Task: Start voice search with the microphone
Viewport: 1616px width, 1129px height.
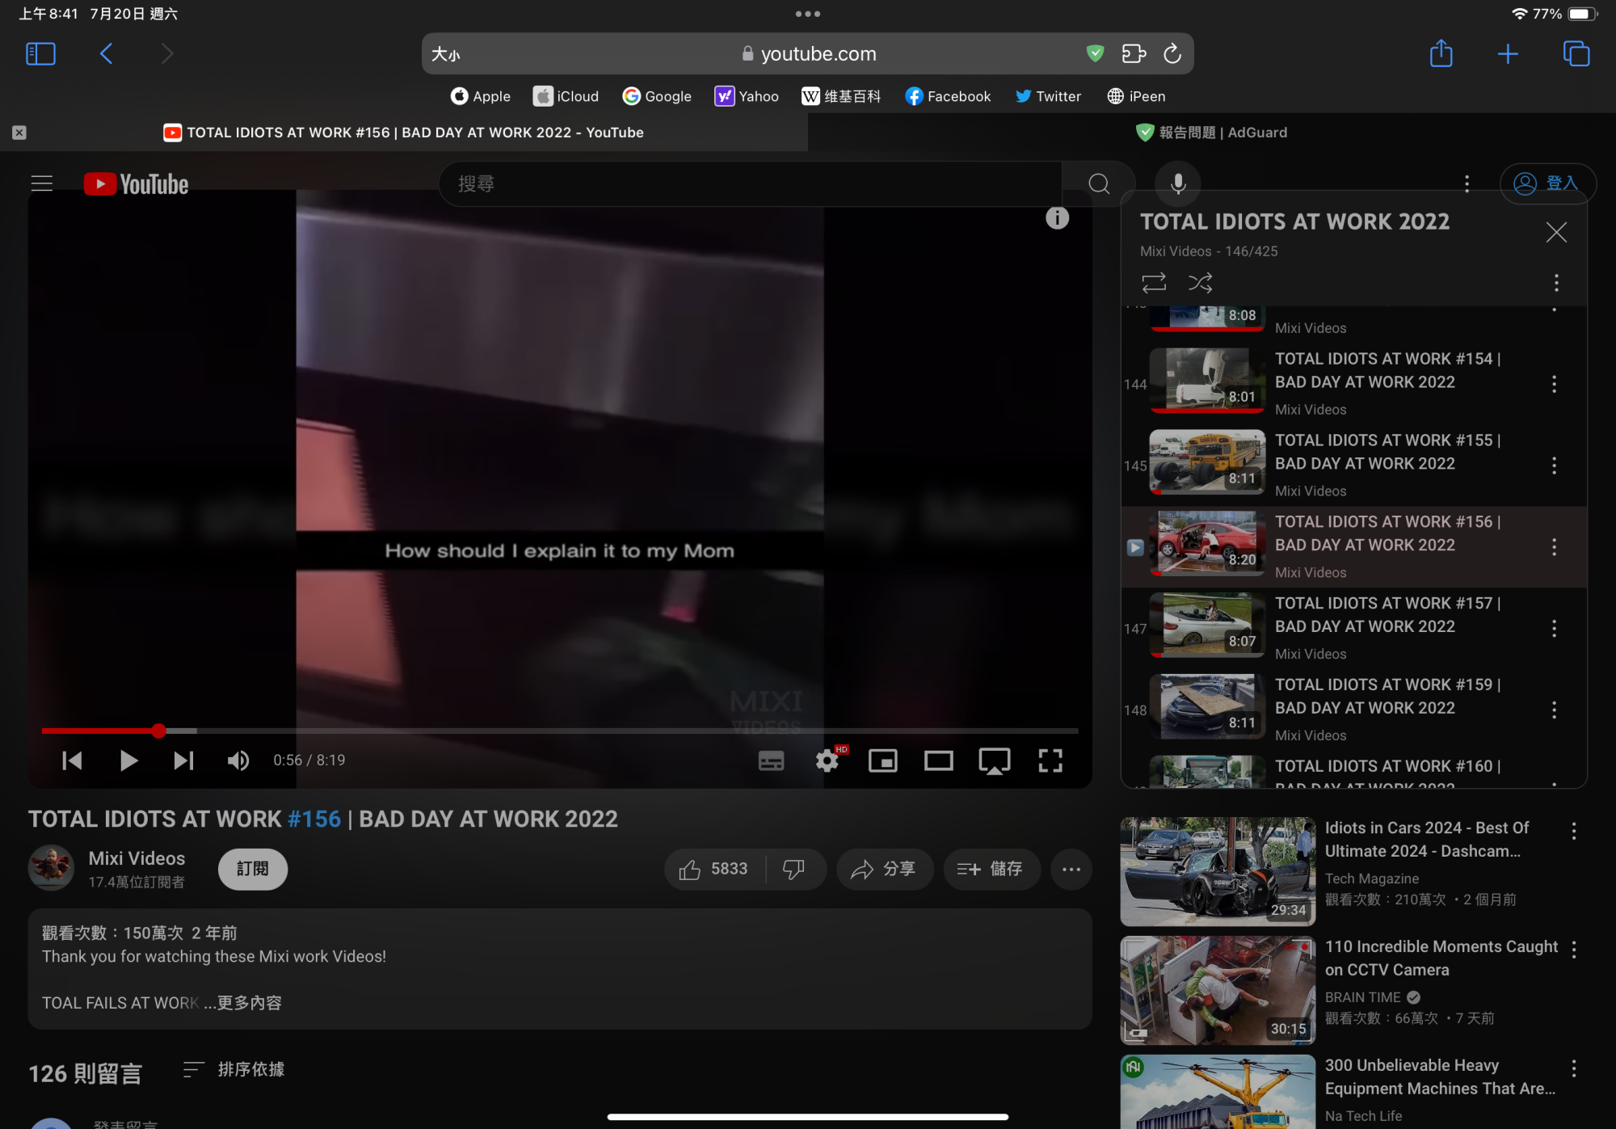Action: pos(1178,184)
